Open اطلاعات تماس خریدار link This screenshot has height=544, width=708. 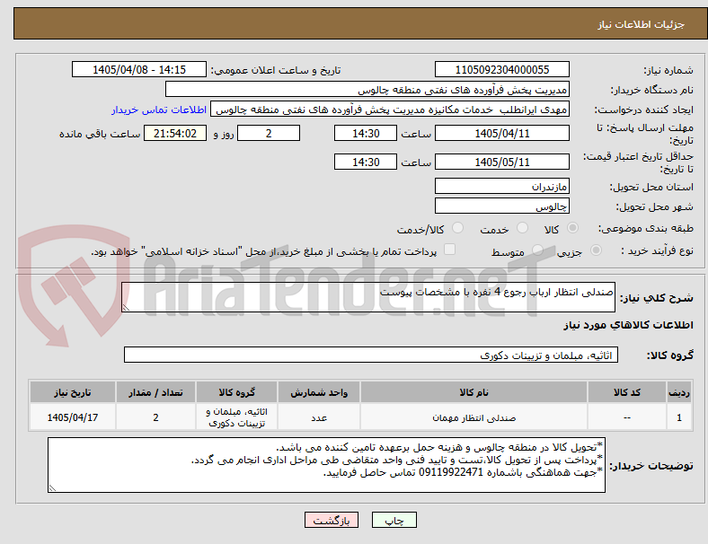[x=159, y=110]
